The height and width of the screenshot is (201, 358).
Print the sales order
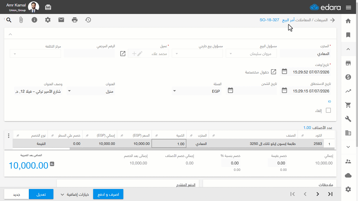(x=74, y=20)
